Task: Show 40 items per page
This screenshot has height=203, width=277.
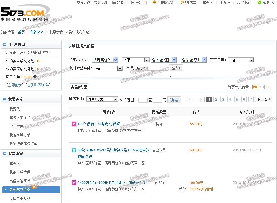Action: (x=262, y=87)
